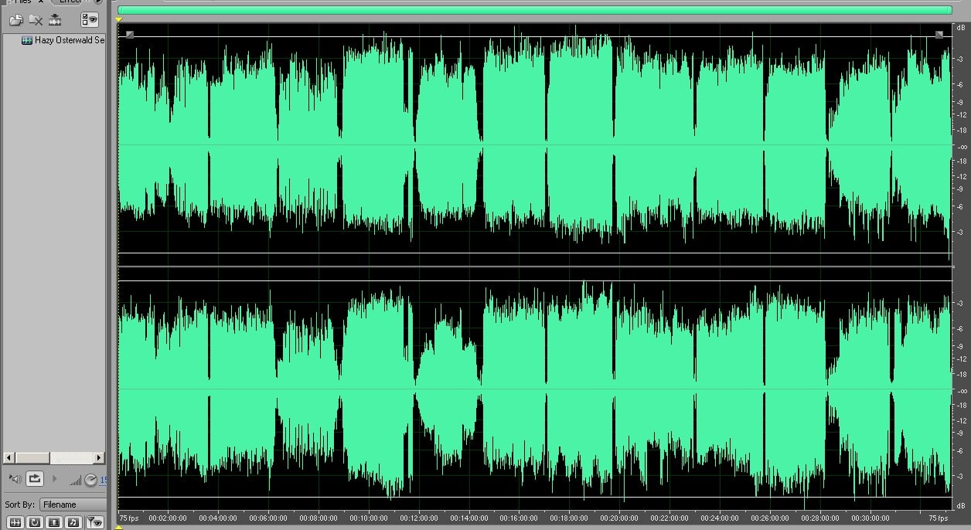The image size is (971, 530).
Task: Toggle the loop play button
Action: coord(35,479)
